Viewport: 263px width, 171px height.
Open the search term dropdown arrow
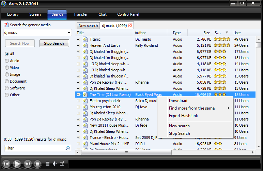(69, 32)
